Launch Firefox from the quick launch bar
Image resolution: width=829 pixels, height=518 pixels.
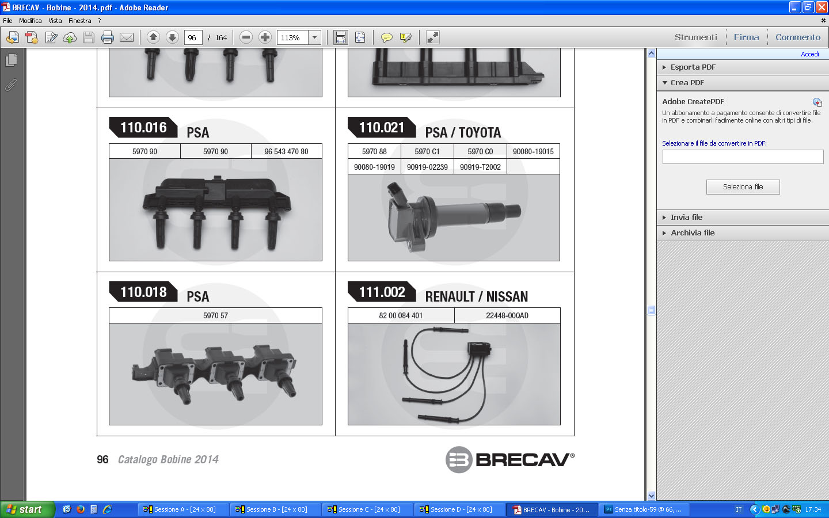click(x=81, y=509)
